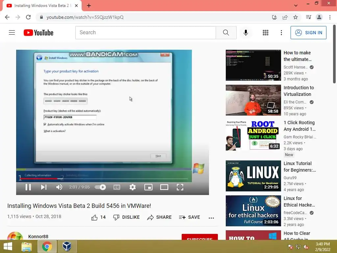Toggle closed captions CC button
Image resolution: width=337 pixels, height=253 pixels.
[117, 187]
